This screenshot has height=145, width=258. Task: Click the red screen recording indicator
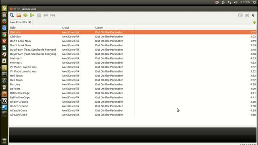tap(217, 2)
